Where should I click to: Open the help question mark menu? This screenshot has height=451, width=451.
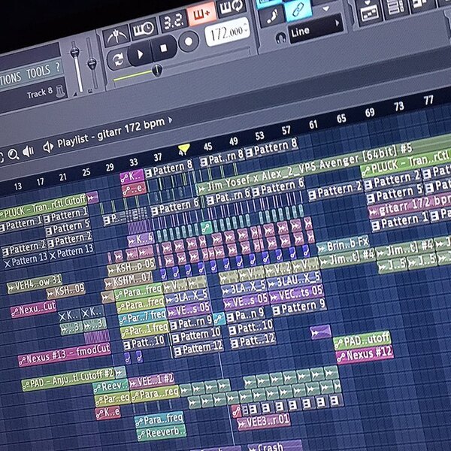58,68
